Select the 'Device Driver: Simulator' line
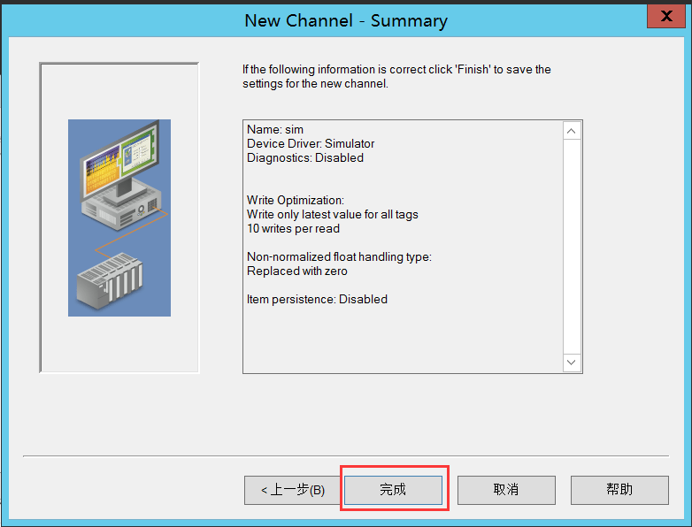The width and height of the screenshot is (692, 527). [x=311, y=144]
